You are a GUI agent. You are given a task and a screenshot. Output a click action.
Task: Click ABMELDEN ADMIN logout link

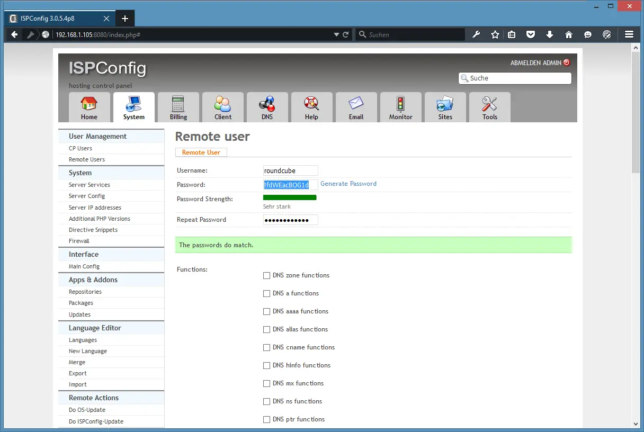click(x=535, y=63)
